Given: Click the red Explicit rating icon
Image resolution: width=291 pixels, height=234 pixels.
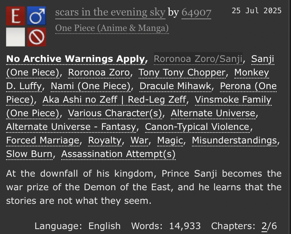Looking at the screenshot, I should point(15,16).
